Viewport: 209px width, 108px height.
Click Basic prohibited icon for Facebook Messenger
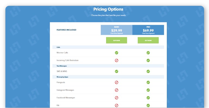[116, 98]
